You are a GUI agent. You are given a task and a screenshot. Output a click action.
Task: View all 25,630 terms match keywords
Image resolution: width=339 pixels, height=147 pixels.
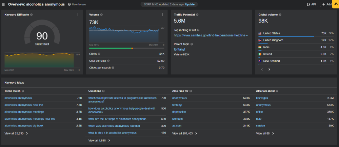tap(16, 133)
